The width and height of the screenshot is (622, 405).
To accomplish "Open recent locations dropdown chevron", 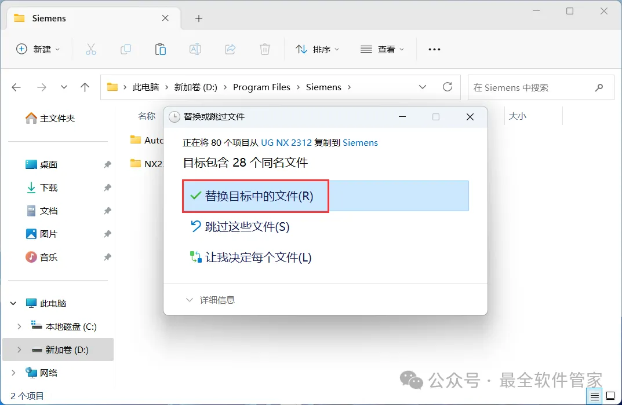I will pos(64,87).
